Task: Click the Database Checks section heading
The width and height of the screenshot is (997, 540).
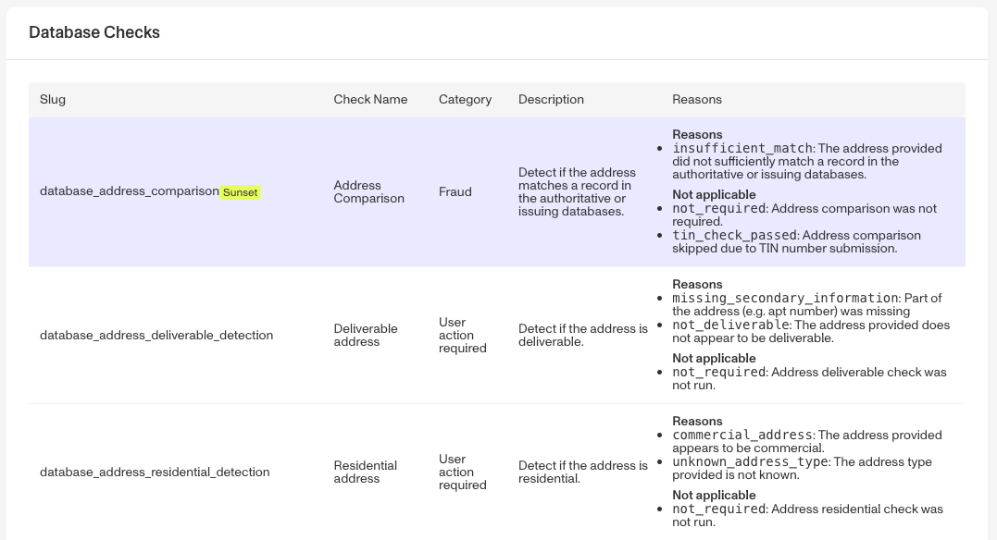Action: click(94, 32)
